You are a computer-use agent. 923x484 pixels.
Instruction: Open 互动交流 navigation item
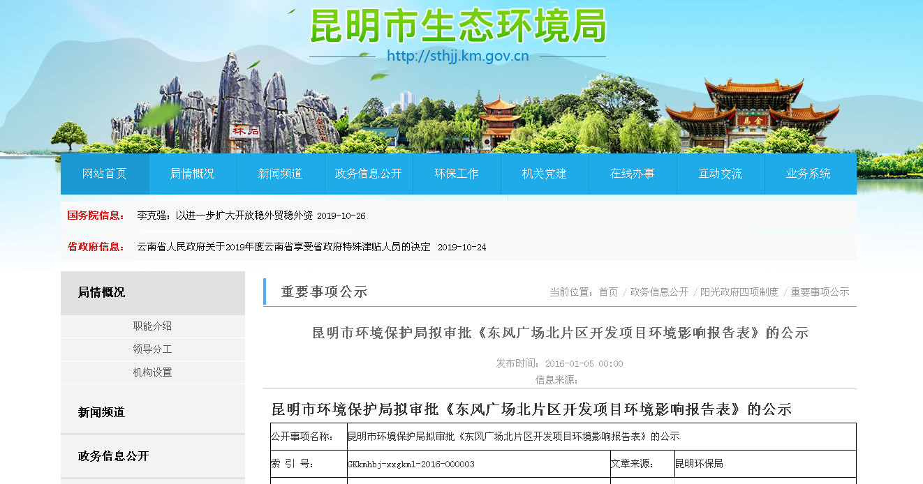tap(721, 174)
